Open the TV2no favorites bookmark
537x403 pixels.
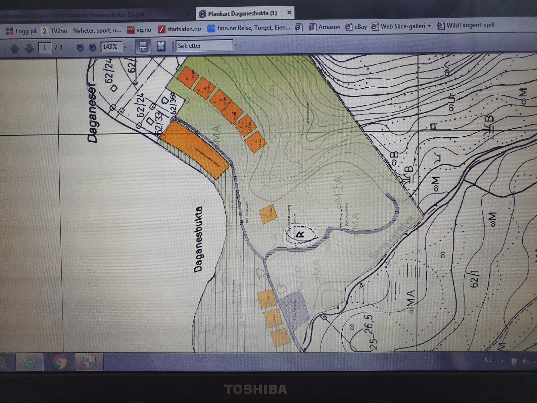point(54,31)
